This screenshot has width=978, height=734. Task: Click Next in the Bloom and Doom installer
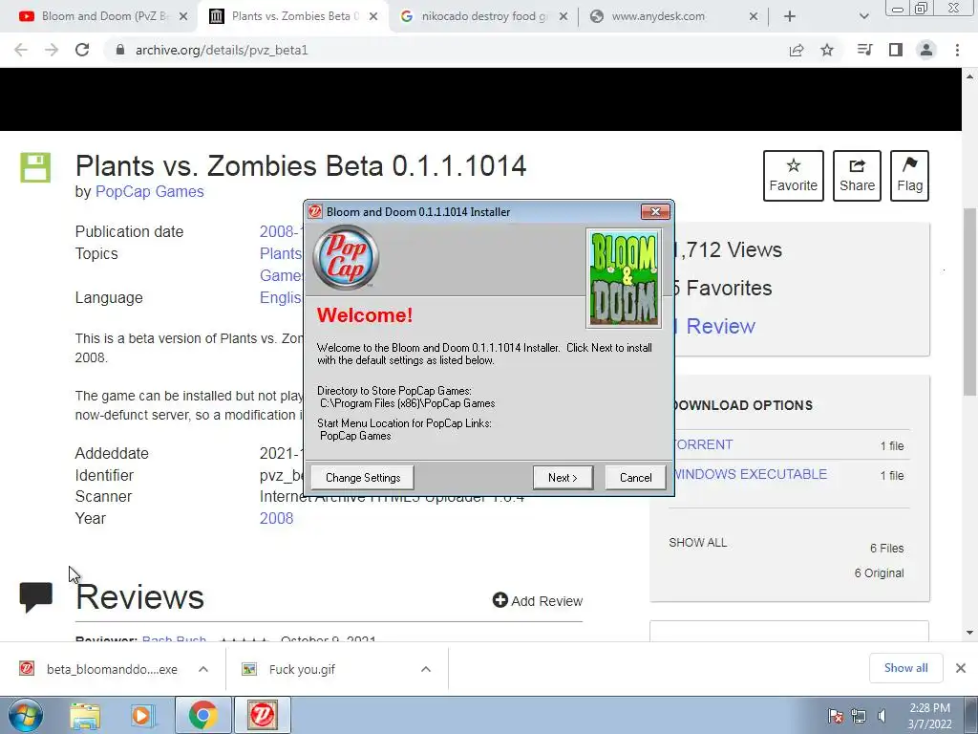(563, 478)
